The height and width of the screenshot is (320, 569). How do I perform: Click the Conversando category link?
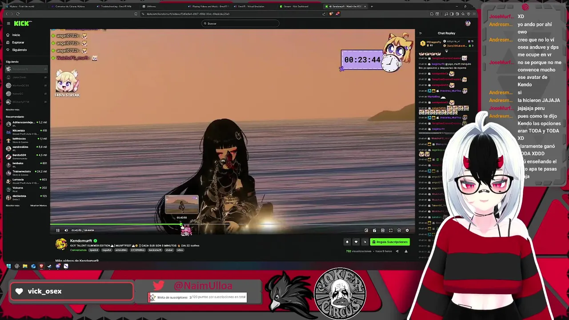[78, 250]
